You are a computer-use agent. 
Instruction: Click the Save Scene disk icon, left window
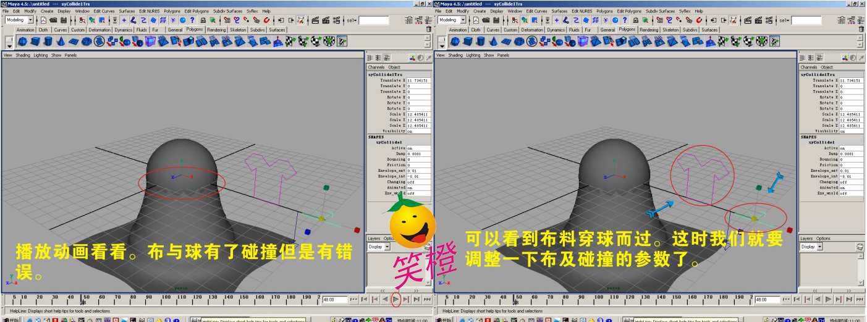(64, 20)
